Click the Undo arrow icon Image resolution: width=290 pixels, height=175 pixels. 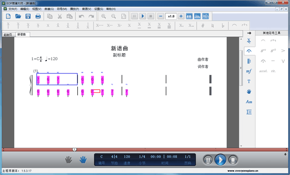81,16
